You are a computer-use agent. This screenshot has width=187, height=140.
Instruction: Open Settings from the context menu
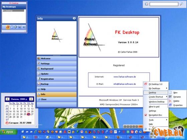[156, 111]
